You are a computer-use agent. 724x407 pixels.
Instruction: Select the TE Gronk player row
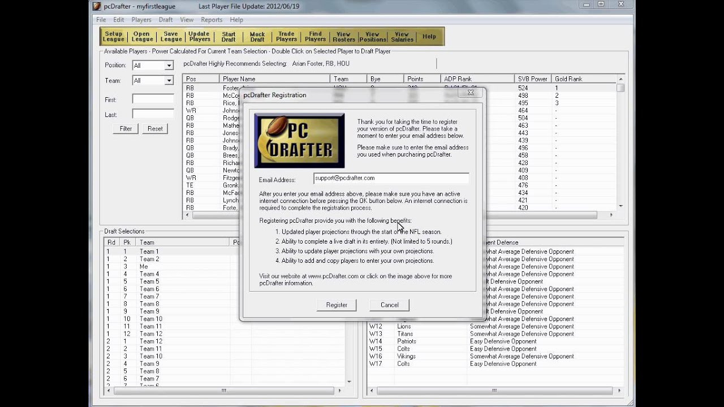(x=399, y=185)
